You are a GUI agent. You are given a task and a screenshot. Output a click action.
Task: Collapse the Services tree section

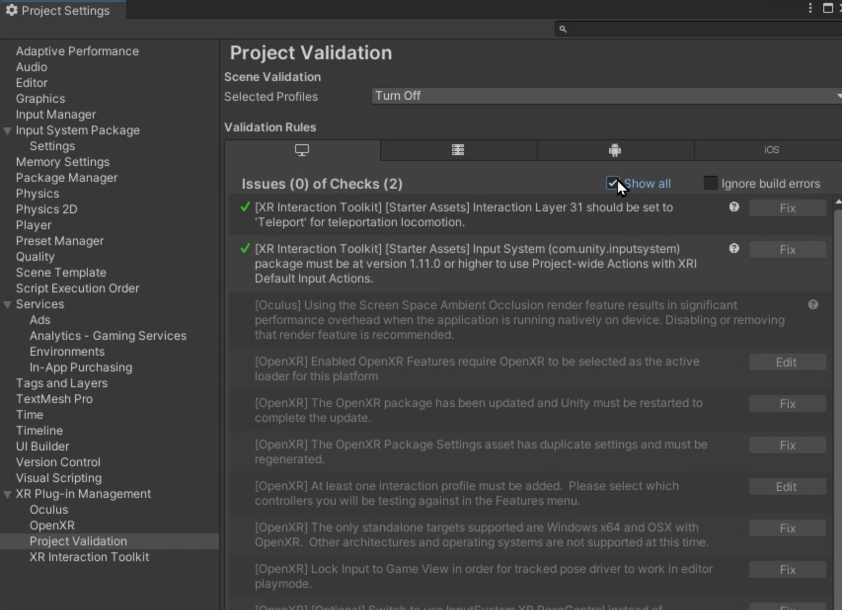[x=7, y=305]
